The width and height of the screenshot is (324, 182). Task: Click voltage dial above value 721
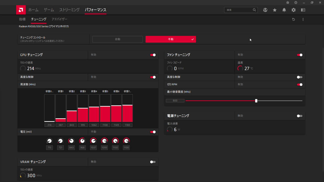(60, 141)
